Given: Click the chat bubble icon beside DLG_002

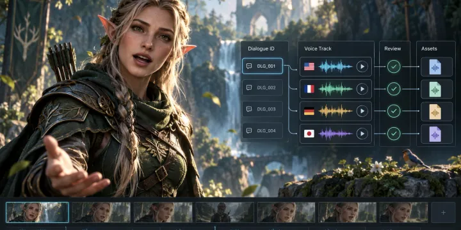Looking at the screenshot, I should pyautogui.click(x=249, y=88).
